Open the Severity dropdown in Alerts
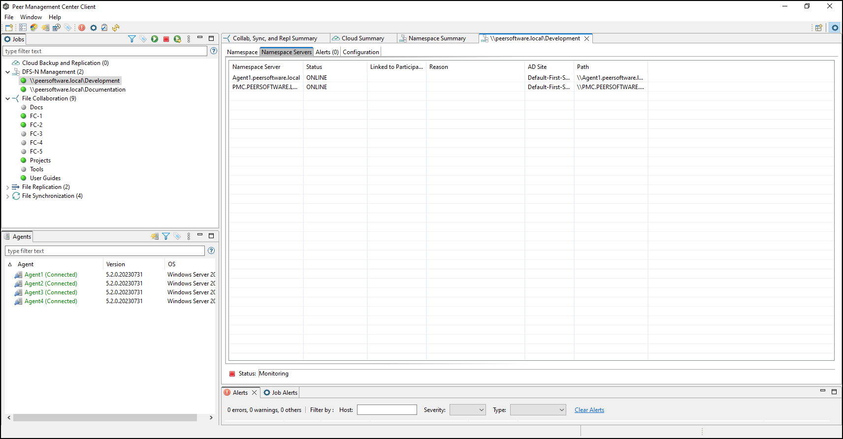This screenshot has height=439, width=843. pos(468,410)
